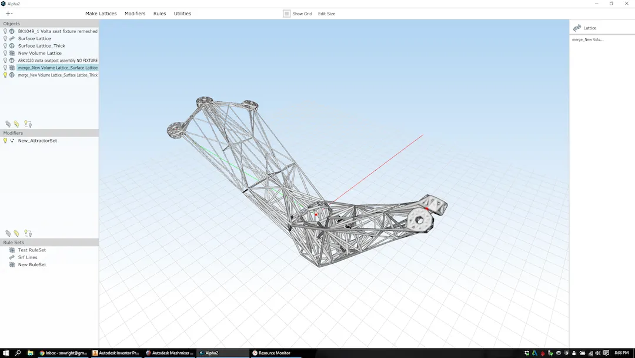Image resolution: width=635 pixels, height=358 pixels.
Task: Click merge_New Volu... name in Lattice panel
Action: tap(587, 39)
